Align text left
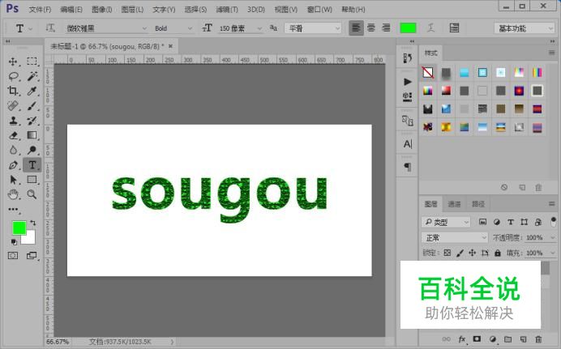 coord(356,28)
